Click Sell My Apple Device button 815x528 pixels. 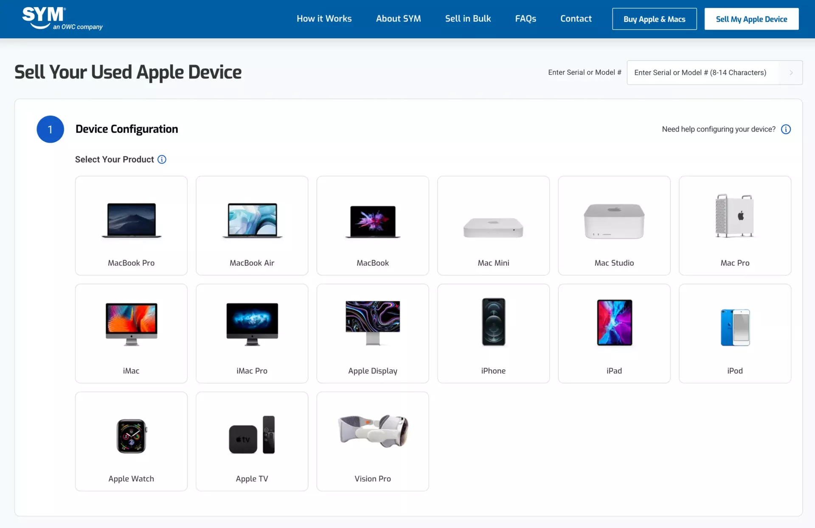coord(751,19)
